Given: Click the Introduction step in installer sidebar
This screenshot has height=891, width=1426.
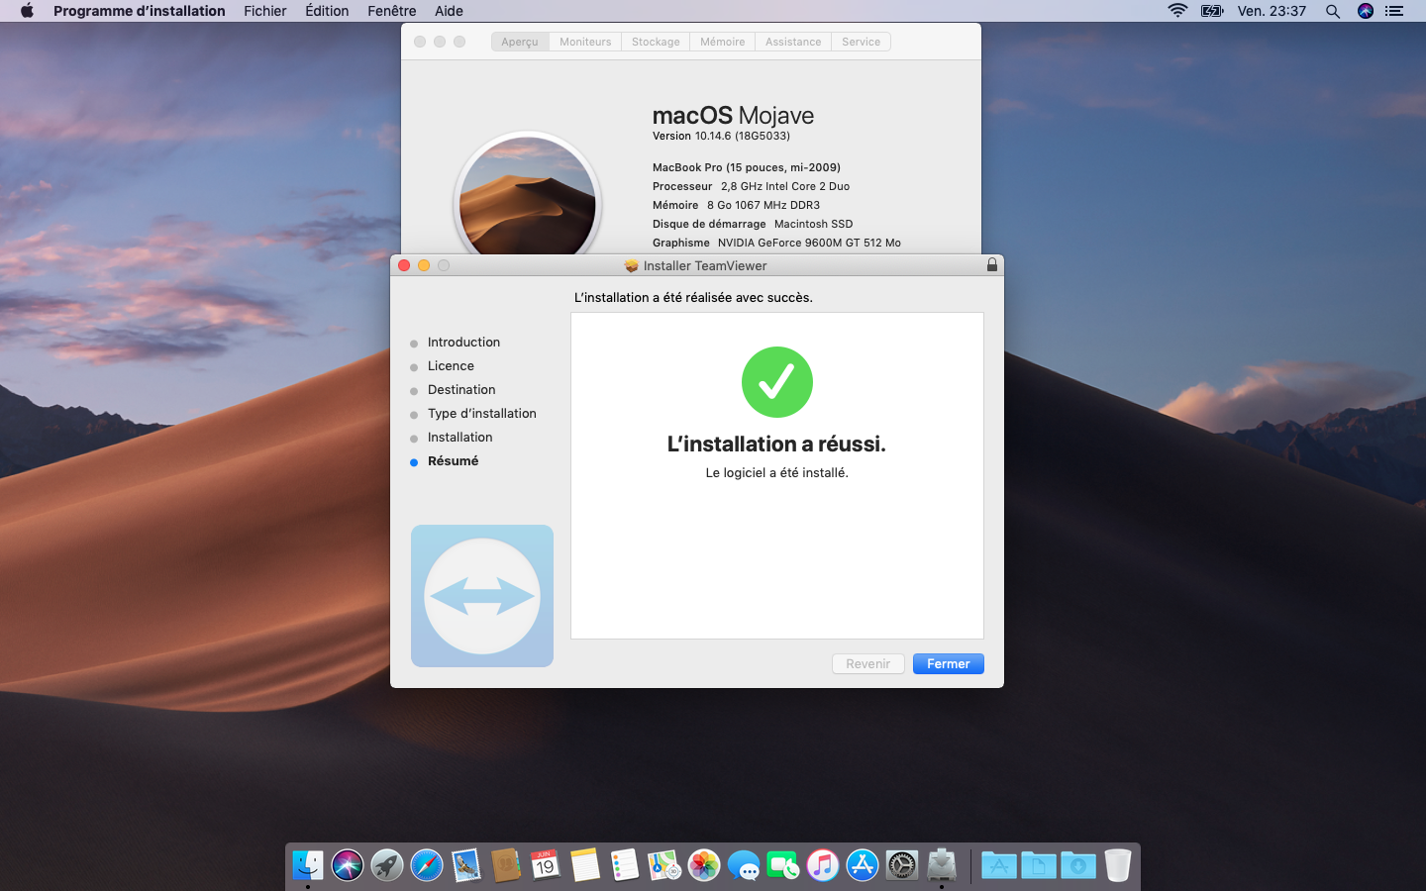Looking at the screenshot, I should (x=463, y=343).
